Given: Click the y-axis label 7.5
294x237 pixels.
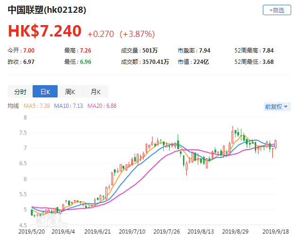Looking at the screenshot, I should (23, 132).
